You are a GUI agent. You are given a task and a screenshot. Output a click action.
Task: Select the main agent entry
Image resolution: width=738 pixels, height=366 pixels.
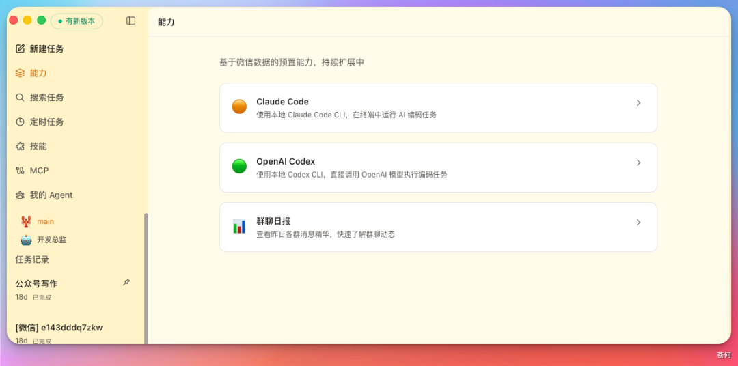46,221
